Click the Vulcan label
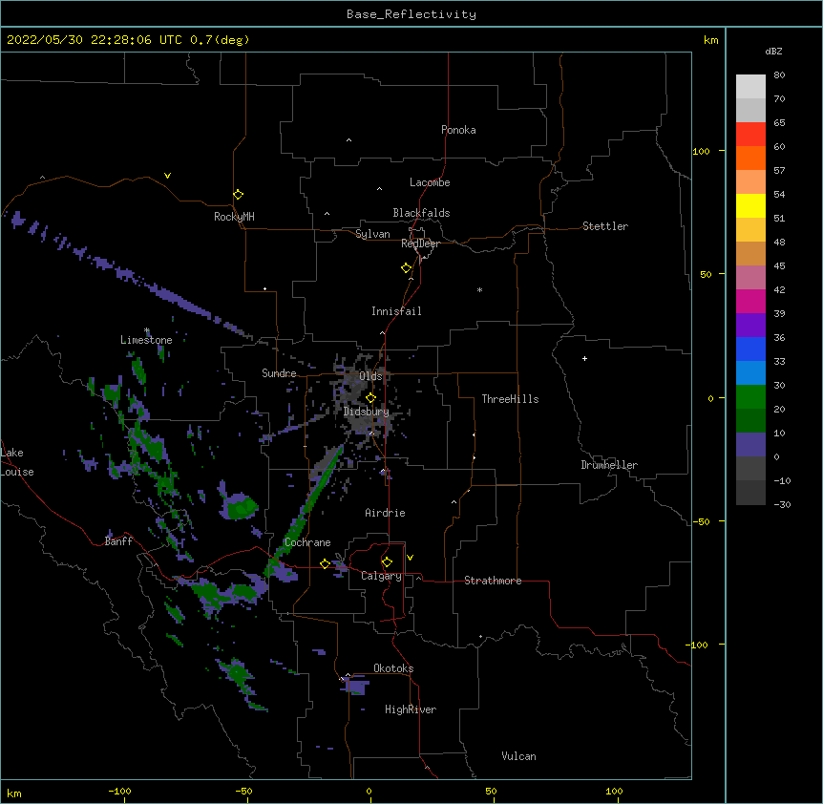Image resolution: width=823 pixels, height=804 pixels. (x=518, y=756)
